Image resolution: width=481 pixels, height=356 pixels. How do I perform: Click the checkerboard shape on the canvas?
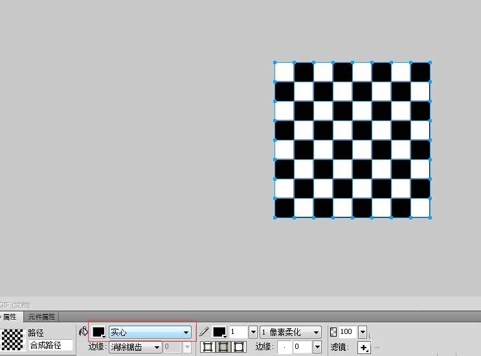click(352, 140)
